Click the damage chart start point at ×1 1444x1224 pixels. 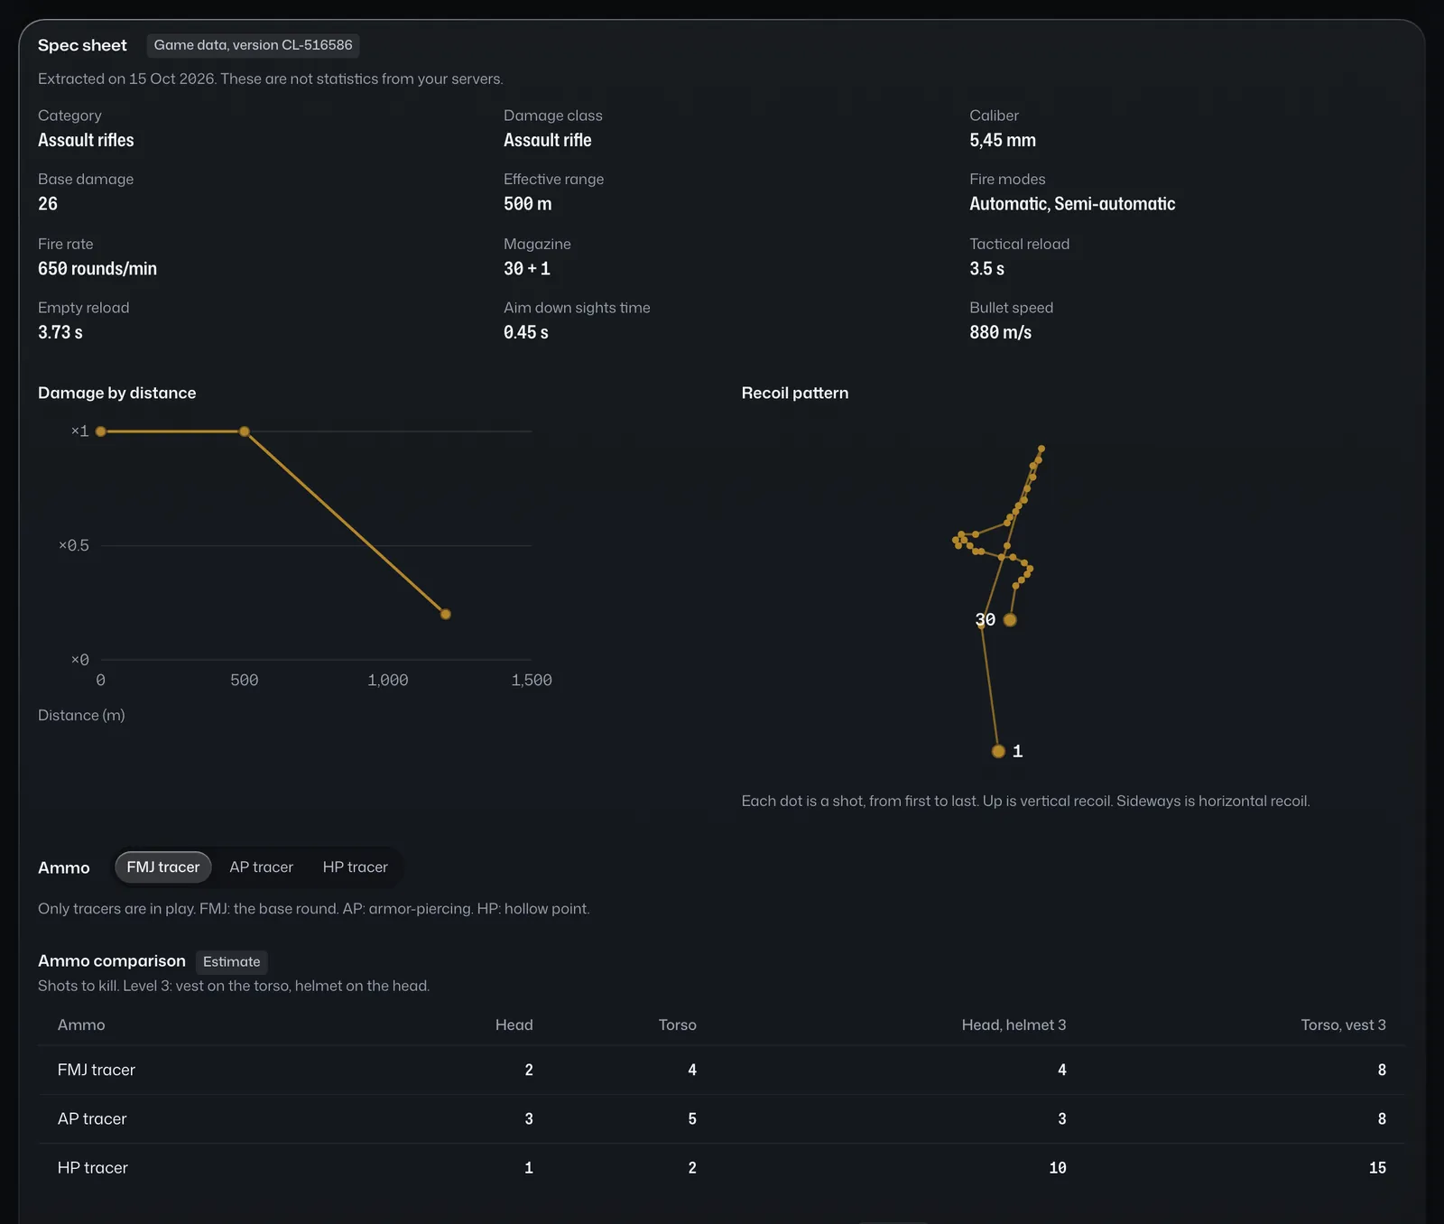click(x=101, y=431)
